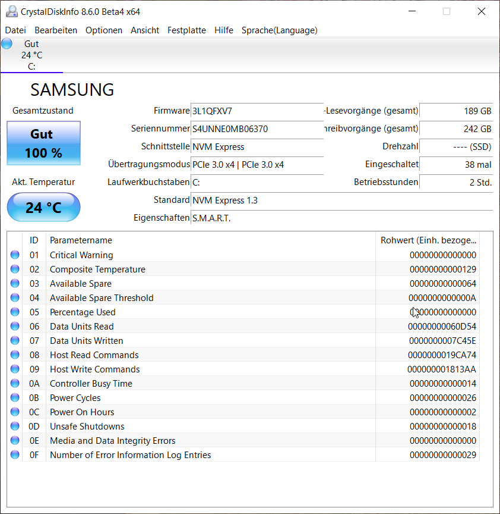Select the Host Read Commands parameter name
The image size is (500, 514).
(94, 355)
